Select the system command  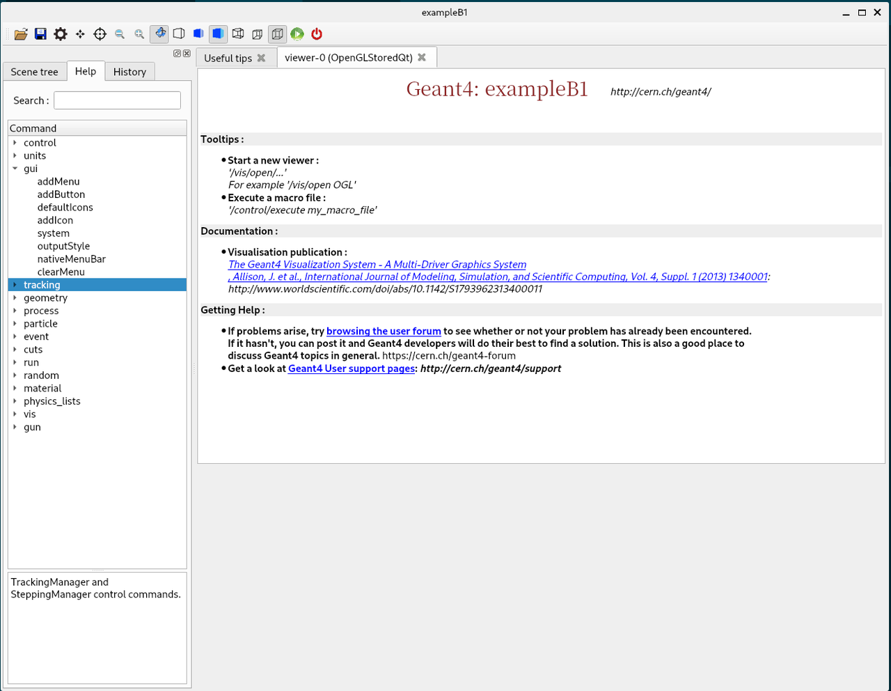pyautogui.click(x=54, y=233)
